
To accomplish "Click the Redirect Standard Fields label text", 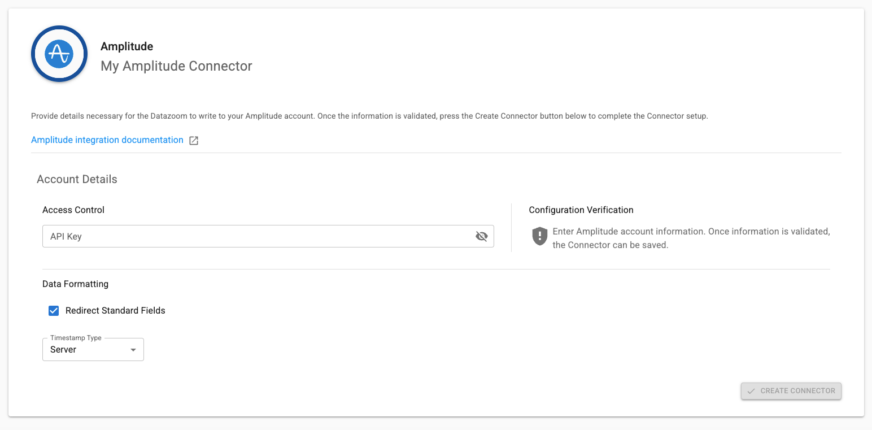I will click(x=115, y=310).
